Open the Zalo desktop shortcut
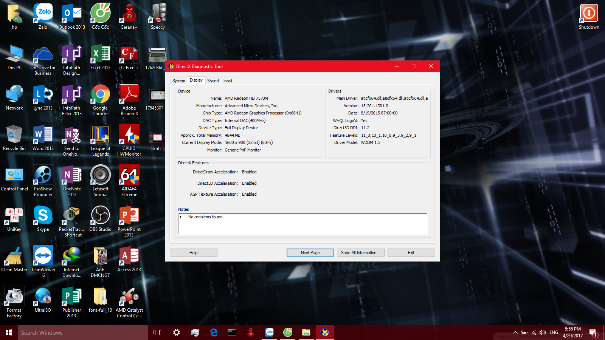The width and height of the screenshot is (605, 340). (x=43, y=17)
